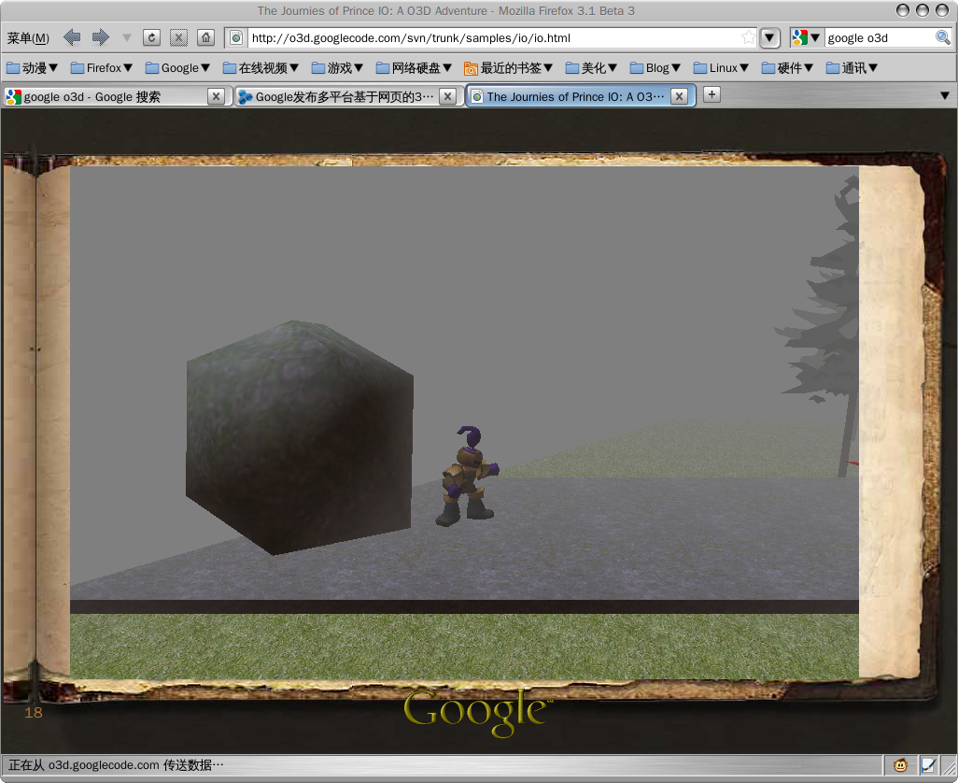Click the notepad edit status bar icon

(929, 765)
